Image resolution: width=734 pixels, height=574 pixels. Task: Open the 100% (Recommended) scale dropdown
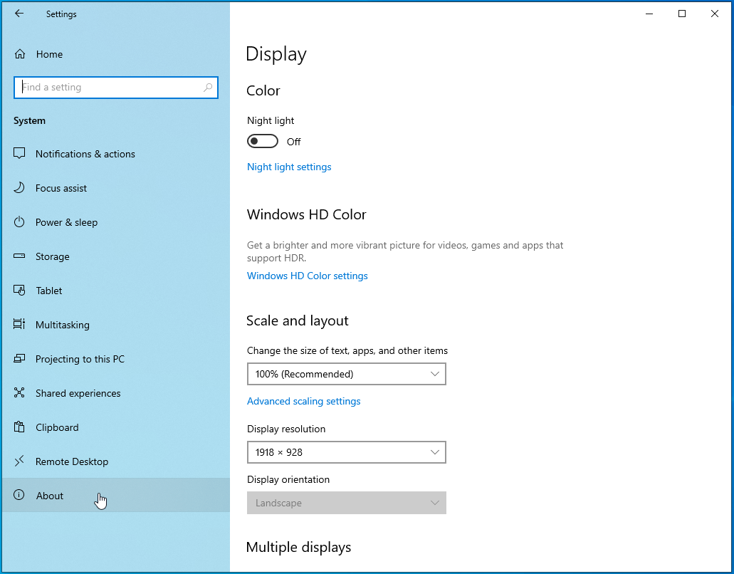347,374
